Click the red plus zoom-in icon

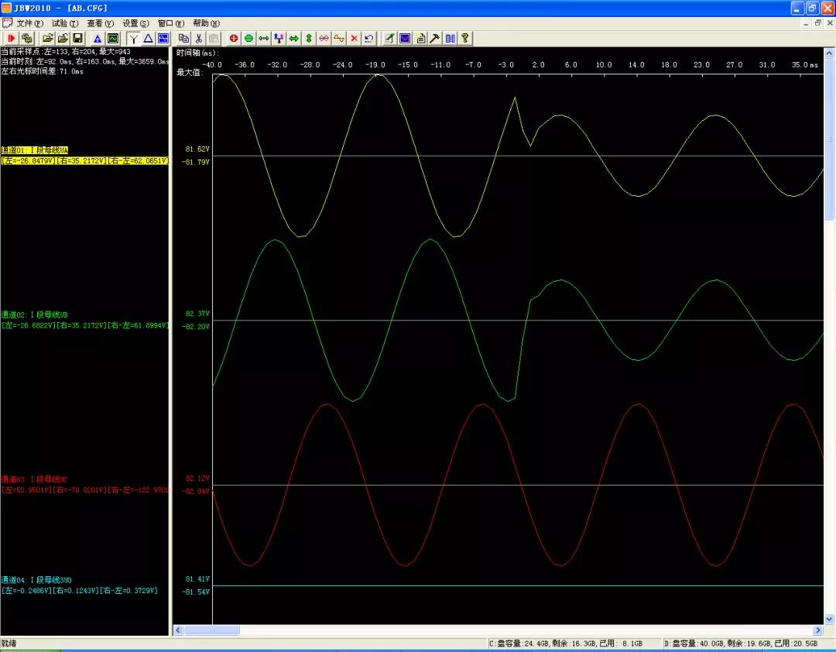pos(235,38)
